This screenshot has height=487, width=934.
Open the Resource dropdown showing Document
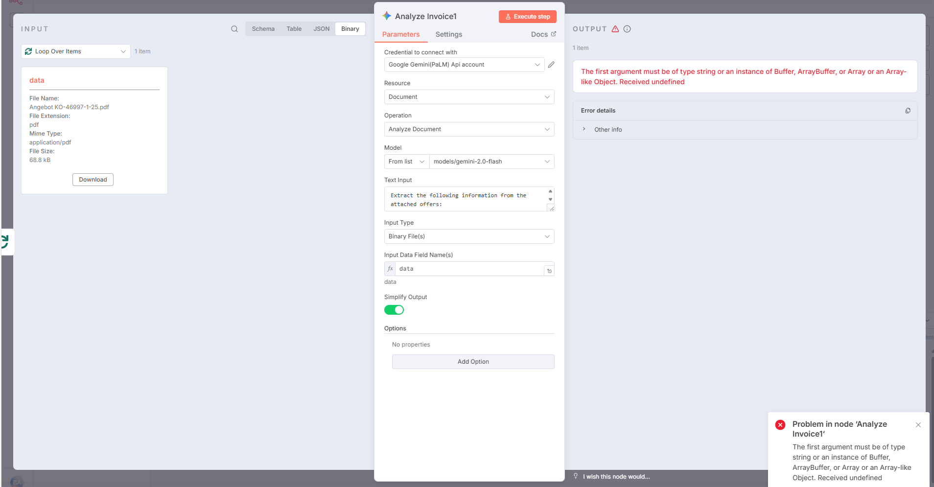coord(469,97)
